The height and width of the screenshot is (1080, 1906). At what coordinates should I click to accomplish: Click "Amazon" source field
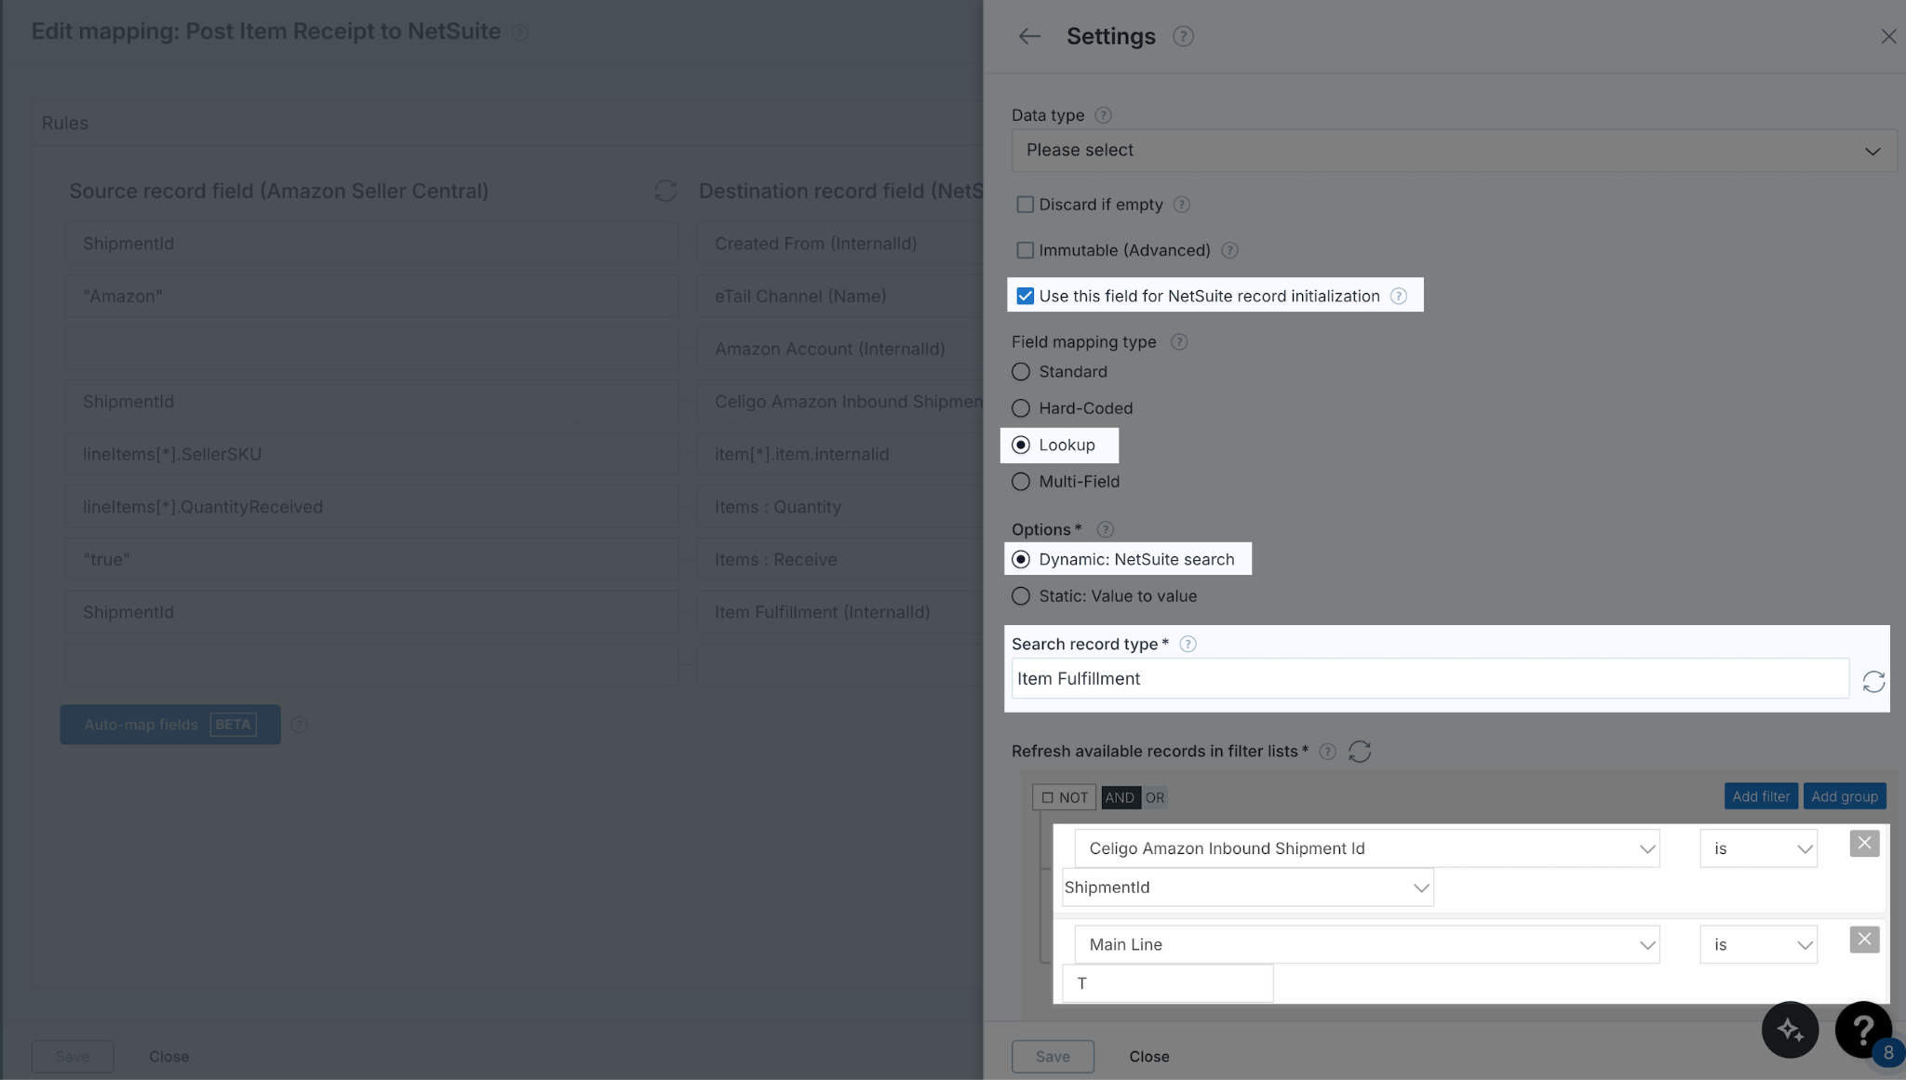point(371,297)
